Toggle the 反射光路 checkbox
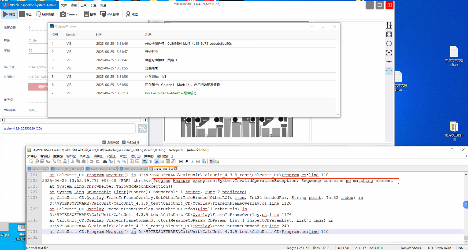The image size is (468, 250). (x=104, y=142)
